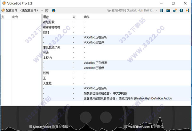The width and height of the screenshot is (192, 131).
Task: Open settings via the gears icon
Action: (175, 11)
